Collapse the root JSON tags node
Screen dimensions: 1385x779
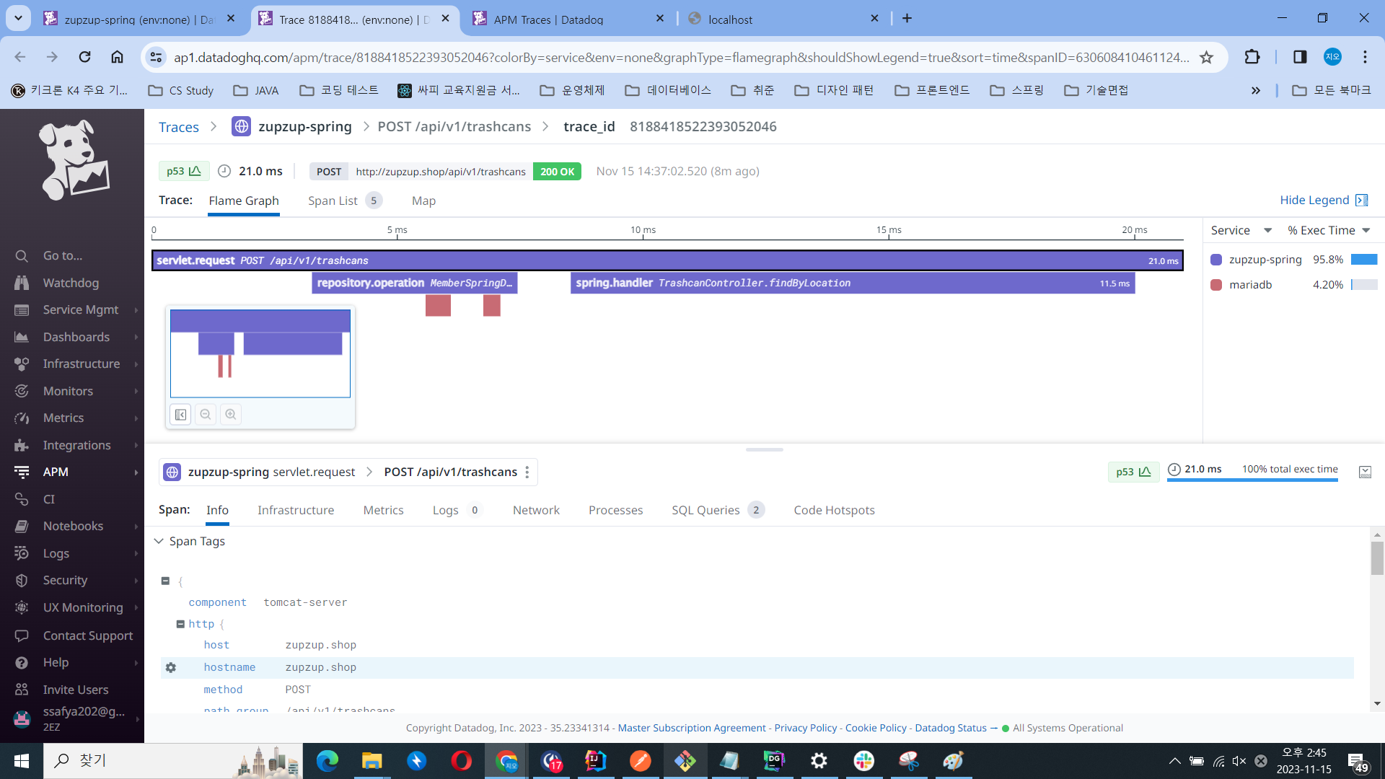(165, 581)
